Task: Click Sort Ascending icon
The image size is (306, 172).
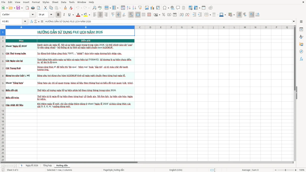Action: (x=129, y=8)
